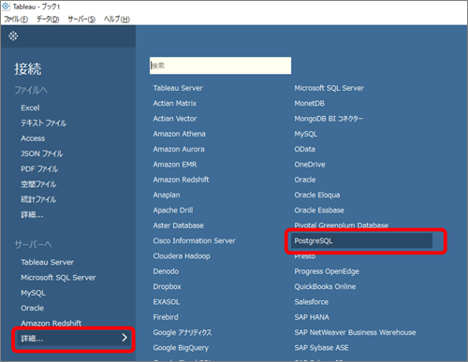Choose Oracle Essbase connector

coord(319,210)
